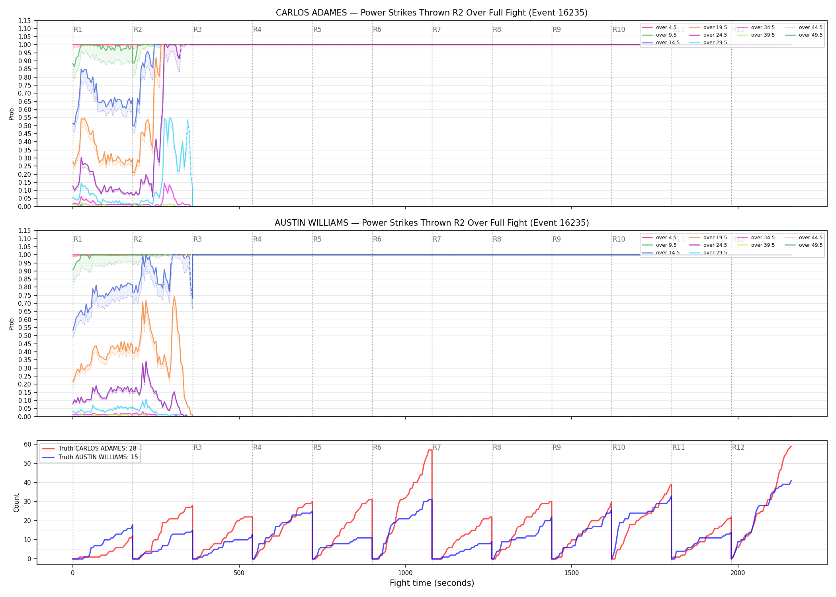Click the 0.50 tick on Austin Williams chart
The width and height of the screenshot is (836, 597).
click(x=25, y=336)
